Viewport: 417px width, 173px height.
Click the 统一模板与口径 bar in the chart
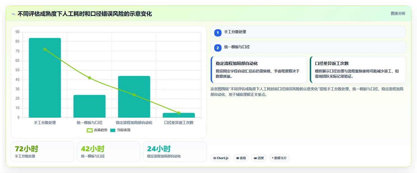click(89, 106)
